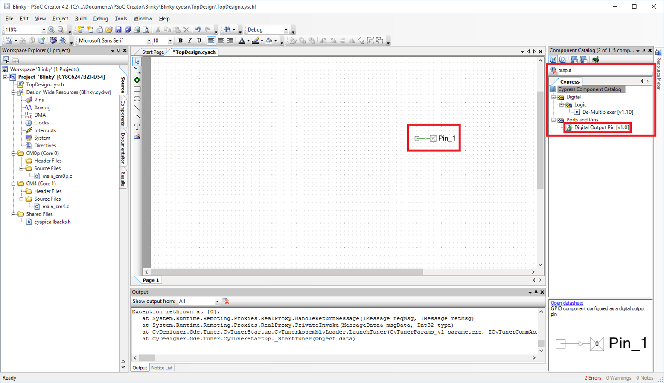This screenshot has width=664, height=383.
Task: Open the File menu
Action: [9, 19]
